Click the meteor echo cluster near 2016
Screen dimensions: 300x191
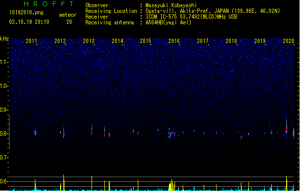coord(171,133)
